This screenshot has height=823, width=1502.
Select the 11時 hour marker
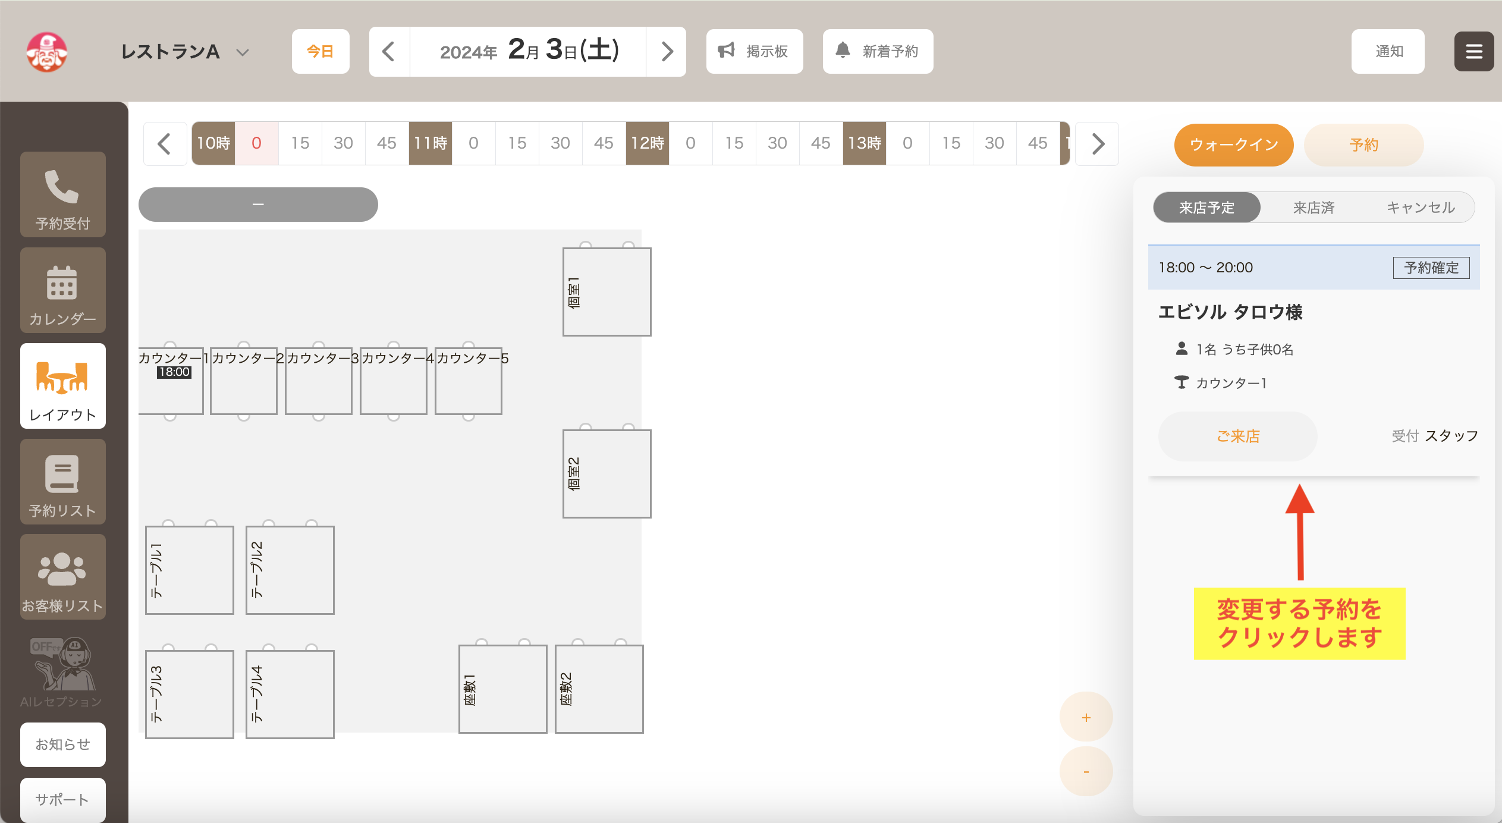[x=431, y=143]
